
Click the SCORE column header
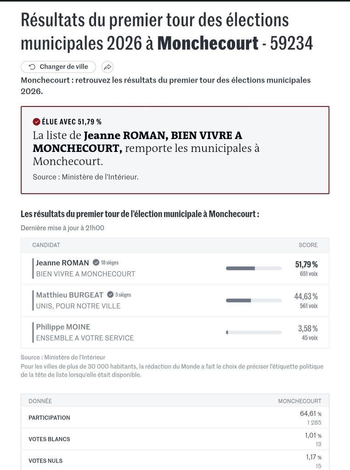308,245
